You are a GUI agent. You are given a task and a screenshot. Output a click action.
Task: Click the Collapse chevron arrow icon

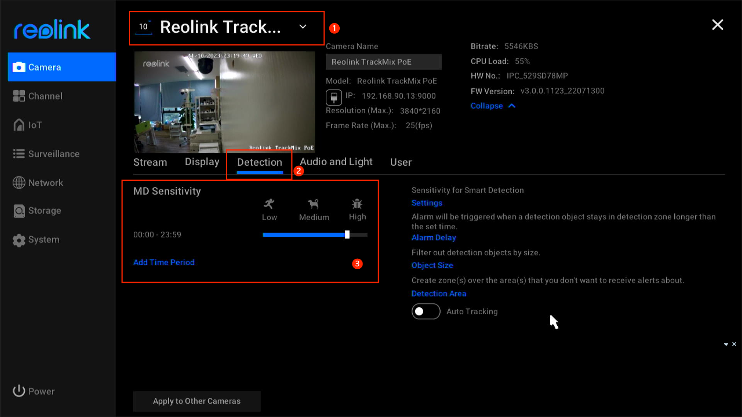point(512,106)
